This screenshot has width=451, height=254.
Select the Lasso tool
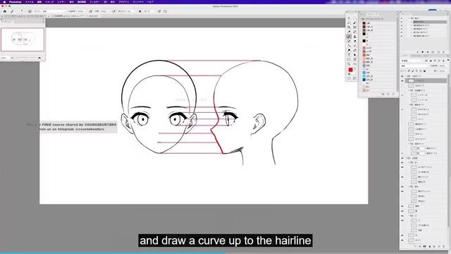pyautogui.click(x=349, y=23)
